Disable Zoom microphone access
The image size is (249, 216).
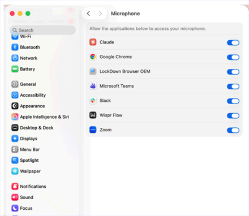point(233,130)
